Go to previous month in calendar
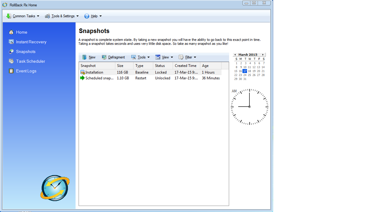 pyautogui.click(x=235, y=55)
